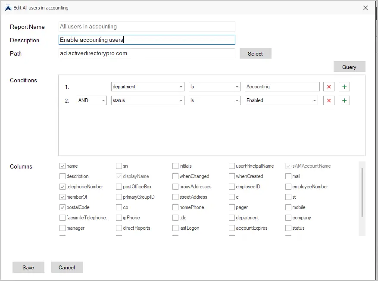
Task: Uncheck the postalCode column checkbox
Action: click(x=62, y=207)
